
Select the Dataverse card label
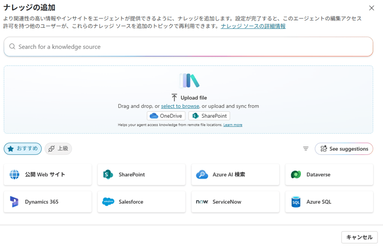point(318,175)
